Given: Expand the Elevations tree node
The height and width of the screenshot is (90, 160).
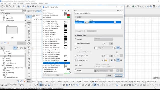Looking at the screenshot, I should (2, 61).
